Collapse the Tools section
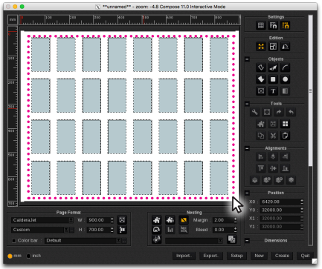The image size is (322, 269). [247, 104]
